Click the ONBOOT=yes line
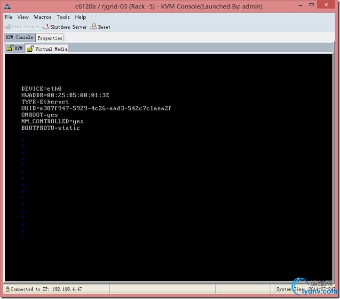Viewport: 340px width, 299px height. (40, 115)
